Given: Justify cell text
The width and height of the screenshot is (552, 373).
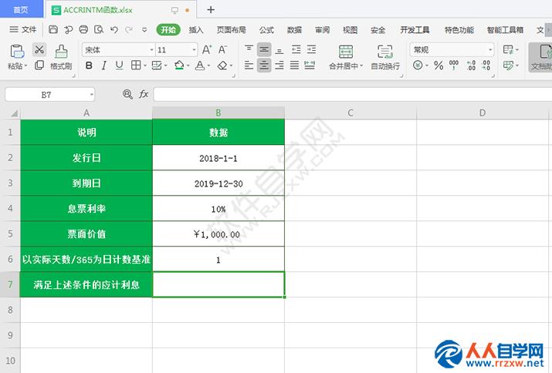Looking at the screenshot, I should click(294, 65).
